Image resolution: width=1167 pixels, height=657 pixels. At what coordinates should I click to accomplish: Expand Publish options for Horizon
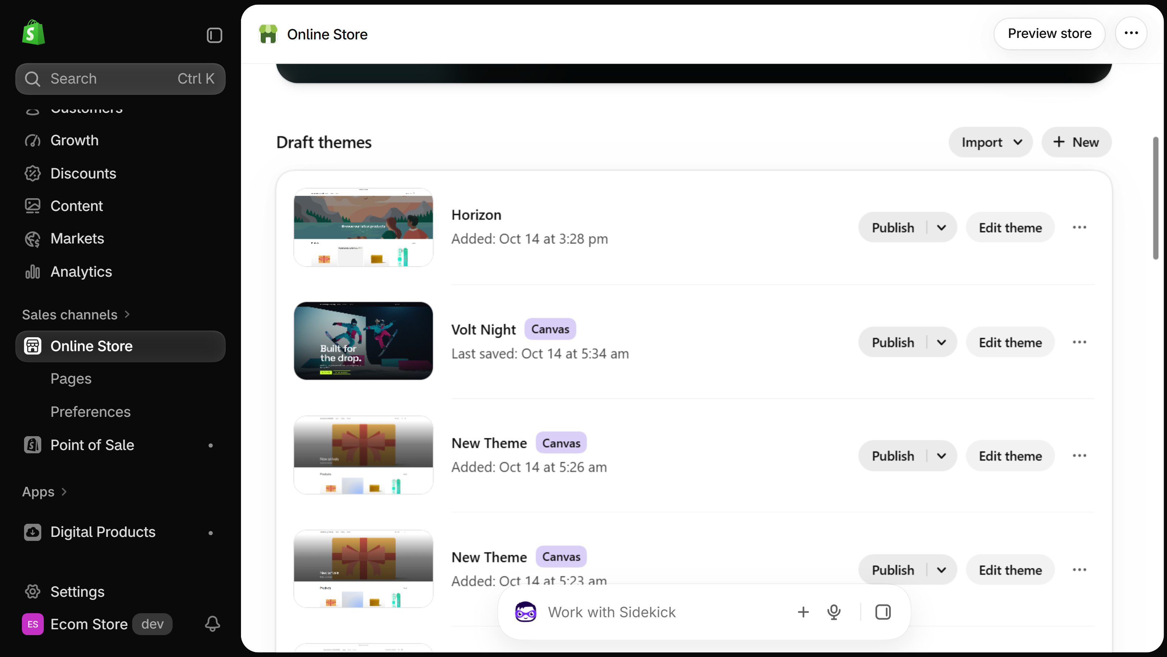tap(941, 227)
